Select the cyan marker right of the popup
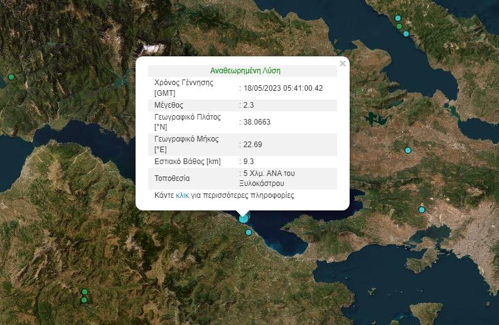 (408, 150)
